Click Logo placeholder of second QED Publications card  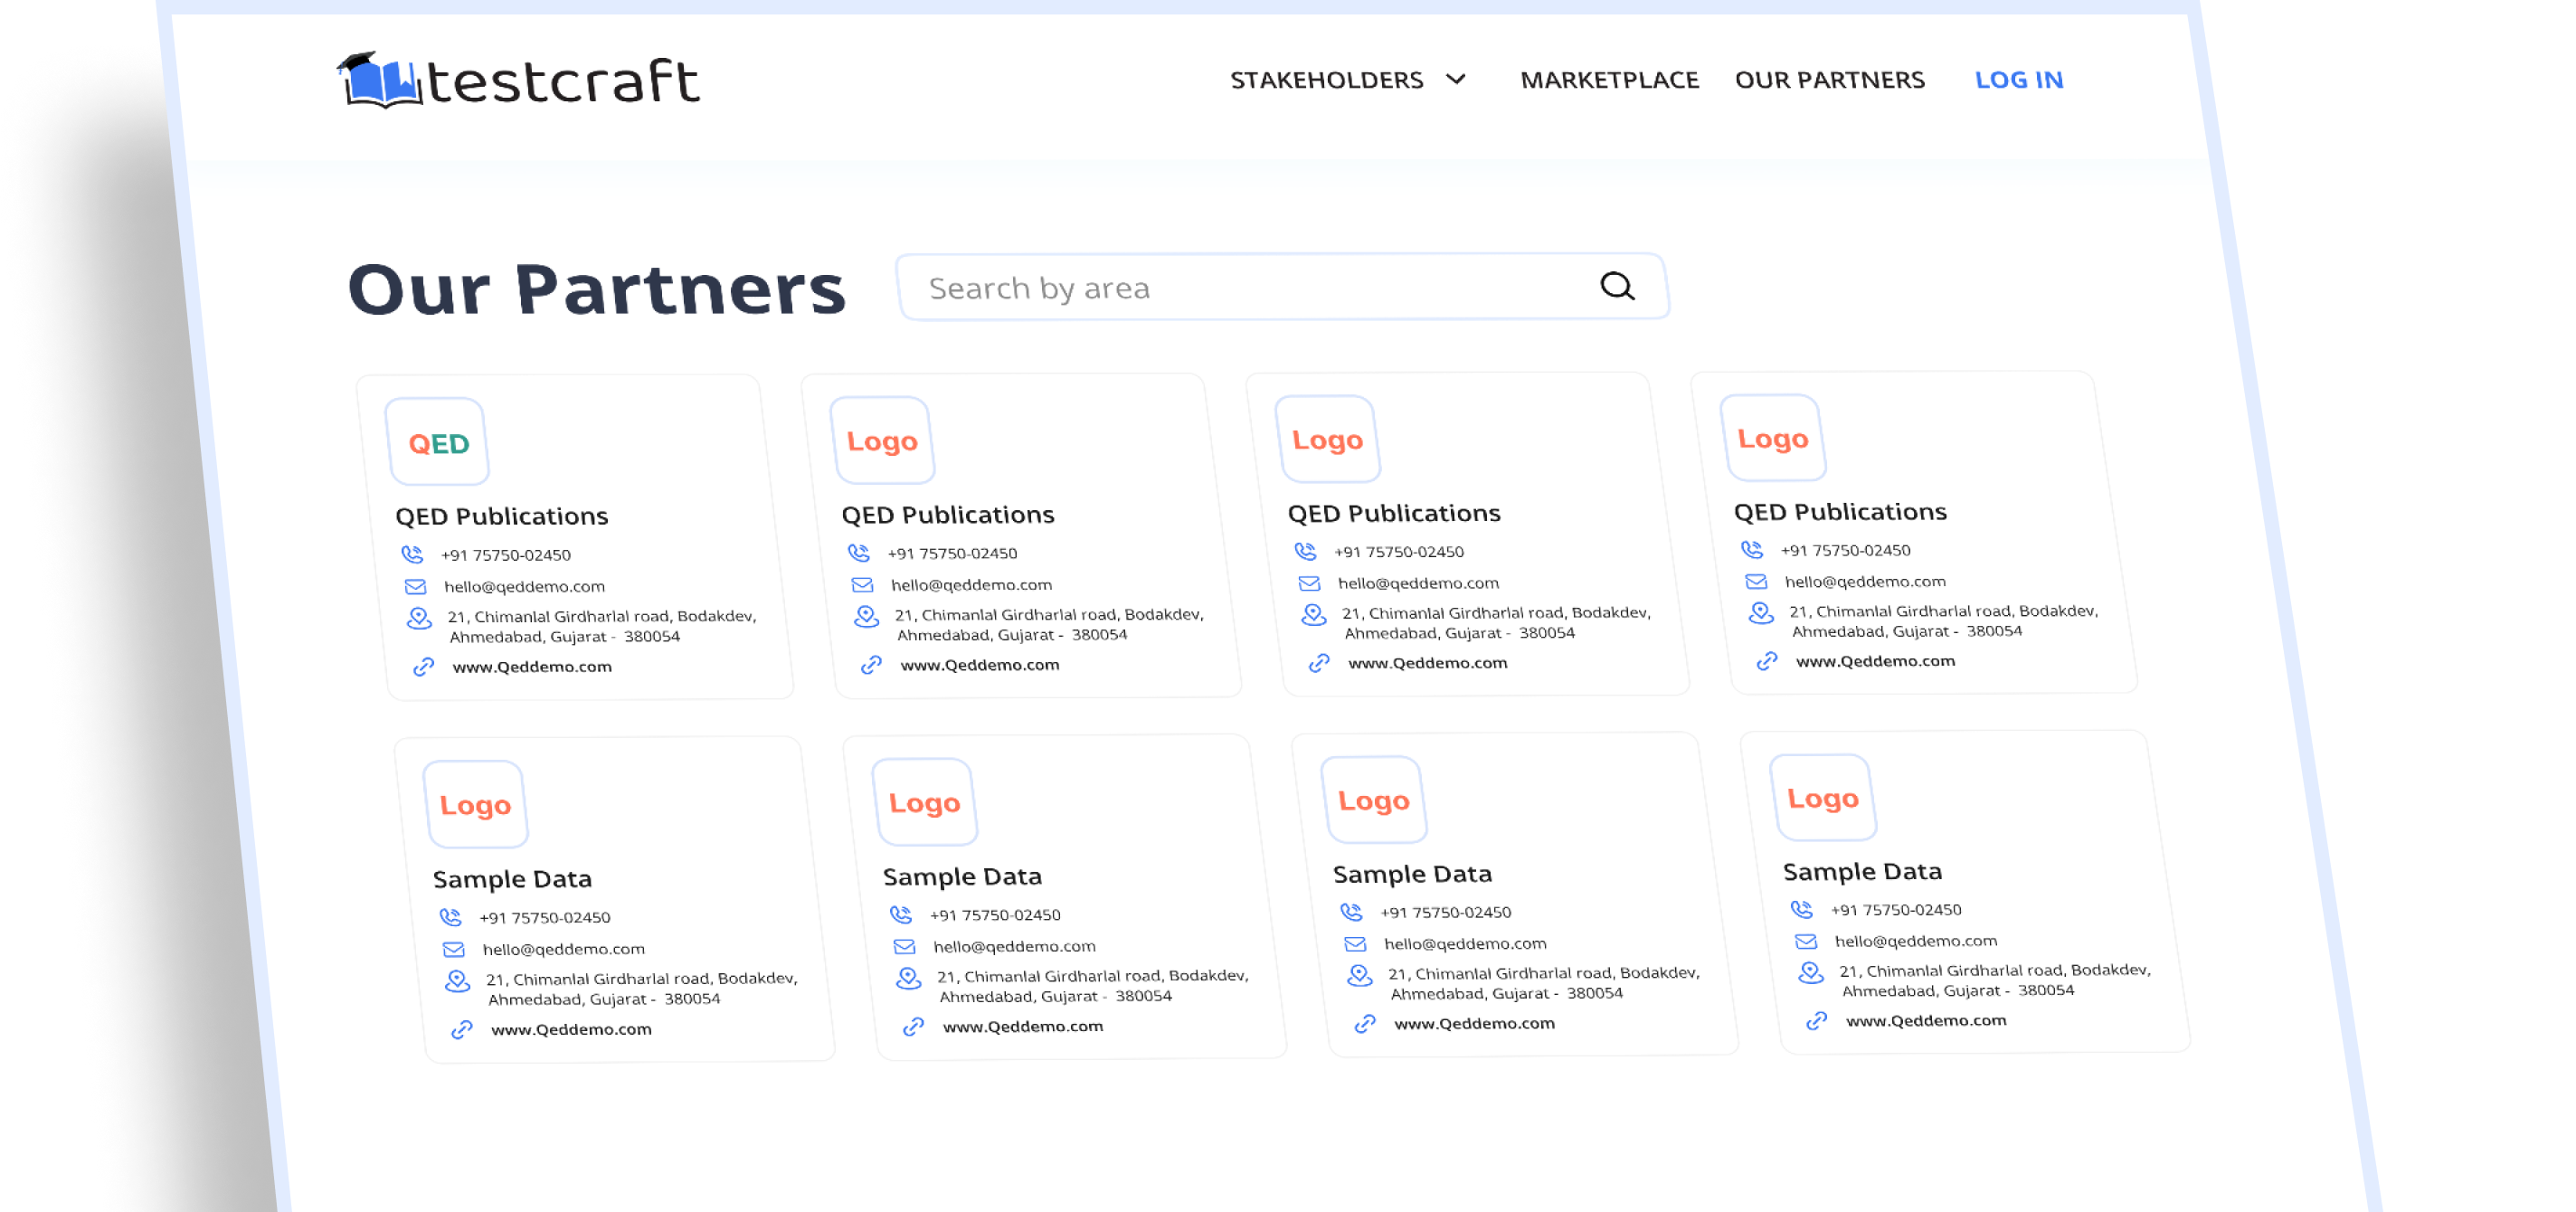click(882, 441)
